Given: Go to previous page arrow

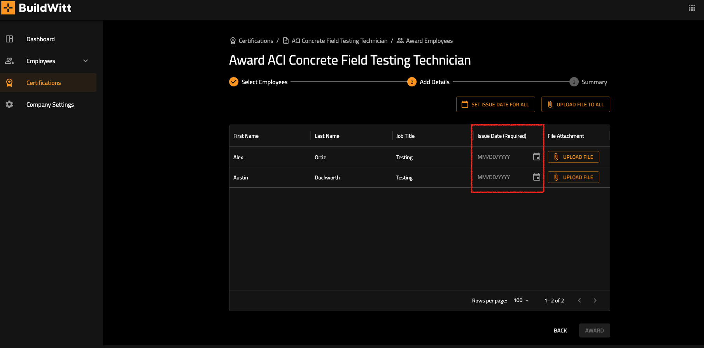Looking at the screenshot, I should (x=580, y=300).
